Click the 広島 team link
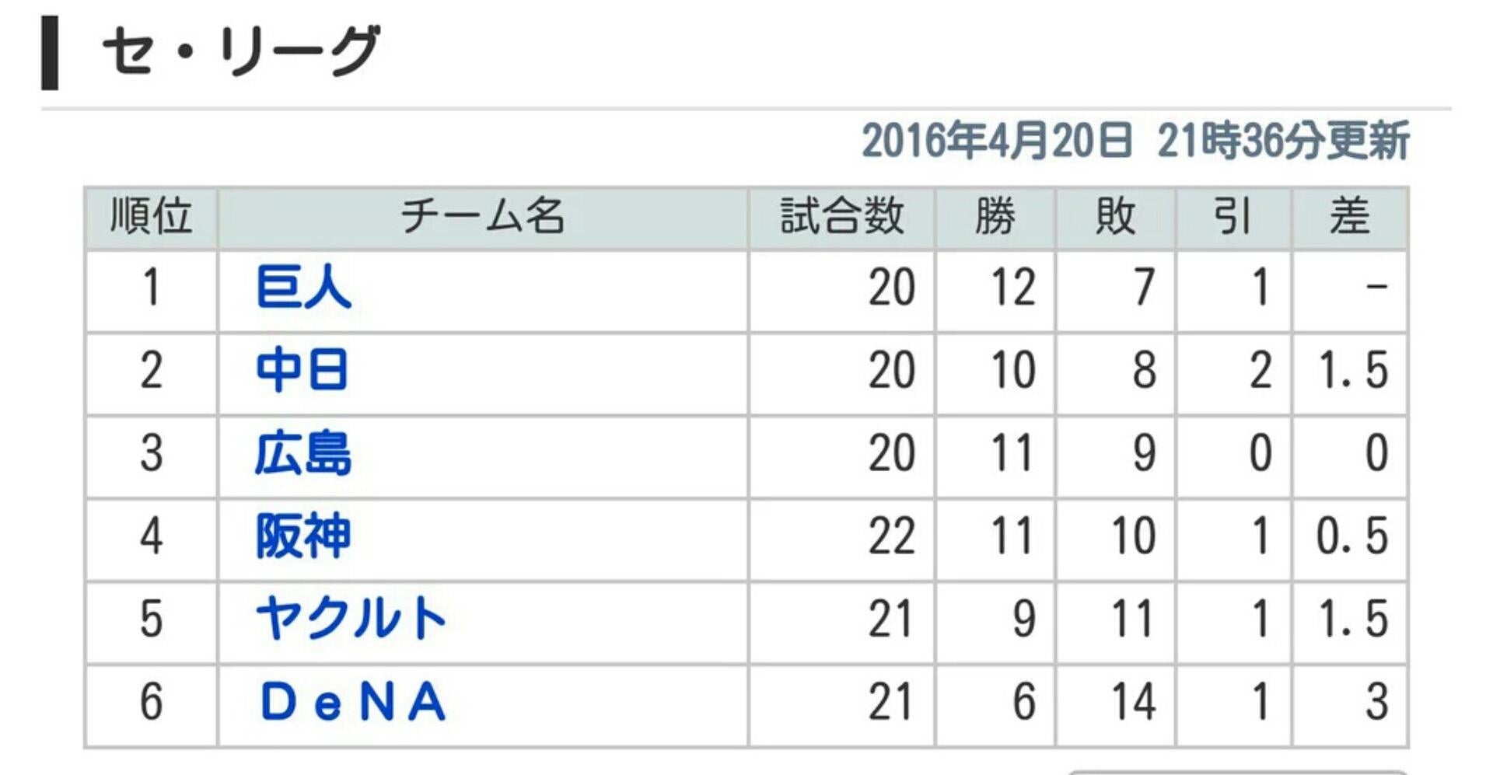The height and width of the screenshot is (775, 1493). [x=303, y=454]
